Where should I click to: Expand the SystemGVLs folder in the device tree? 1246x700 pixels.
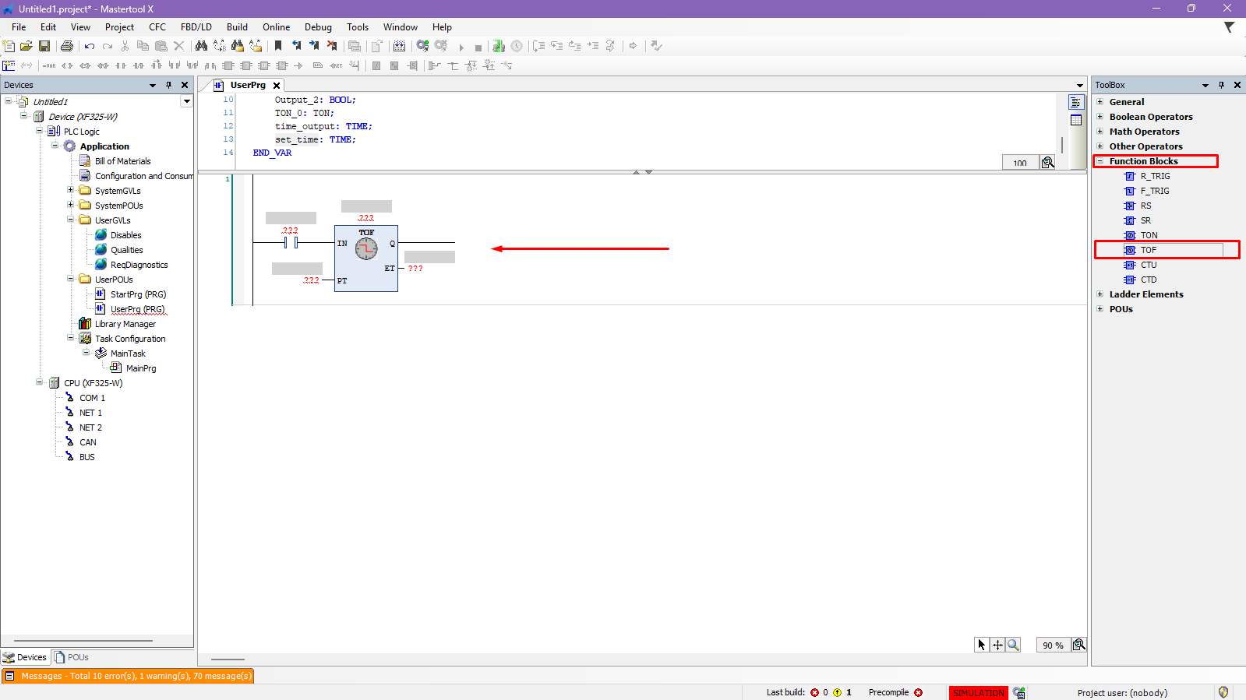click(70, 191)
